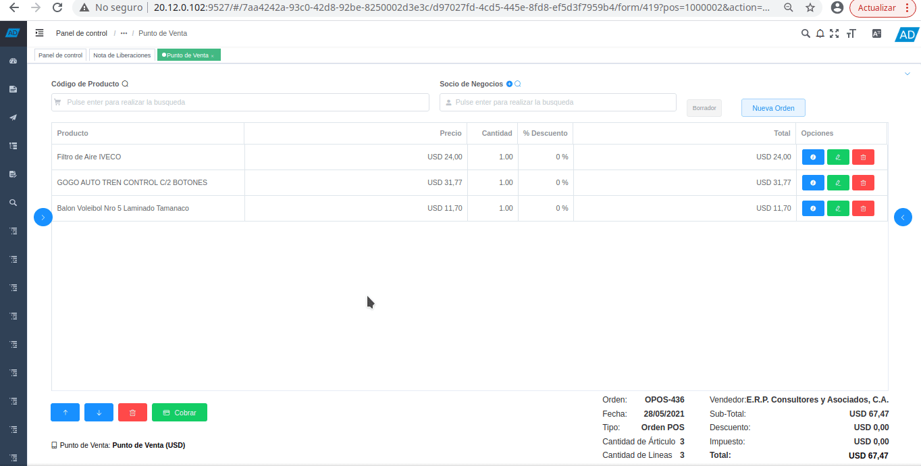This screenshot has width=921, height=466.
Task: Open the header search magnifier icon
Action: click(806, 34)
